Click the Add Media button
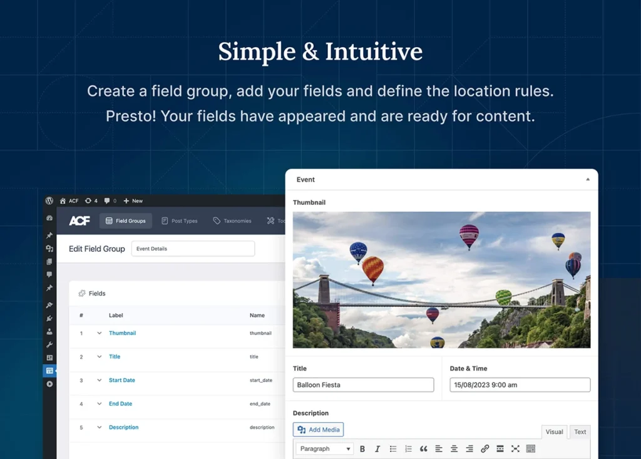641x459 pixels. point(318,430)
